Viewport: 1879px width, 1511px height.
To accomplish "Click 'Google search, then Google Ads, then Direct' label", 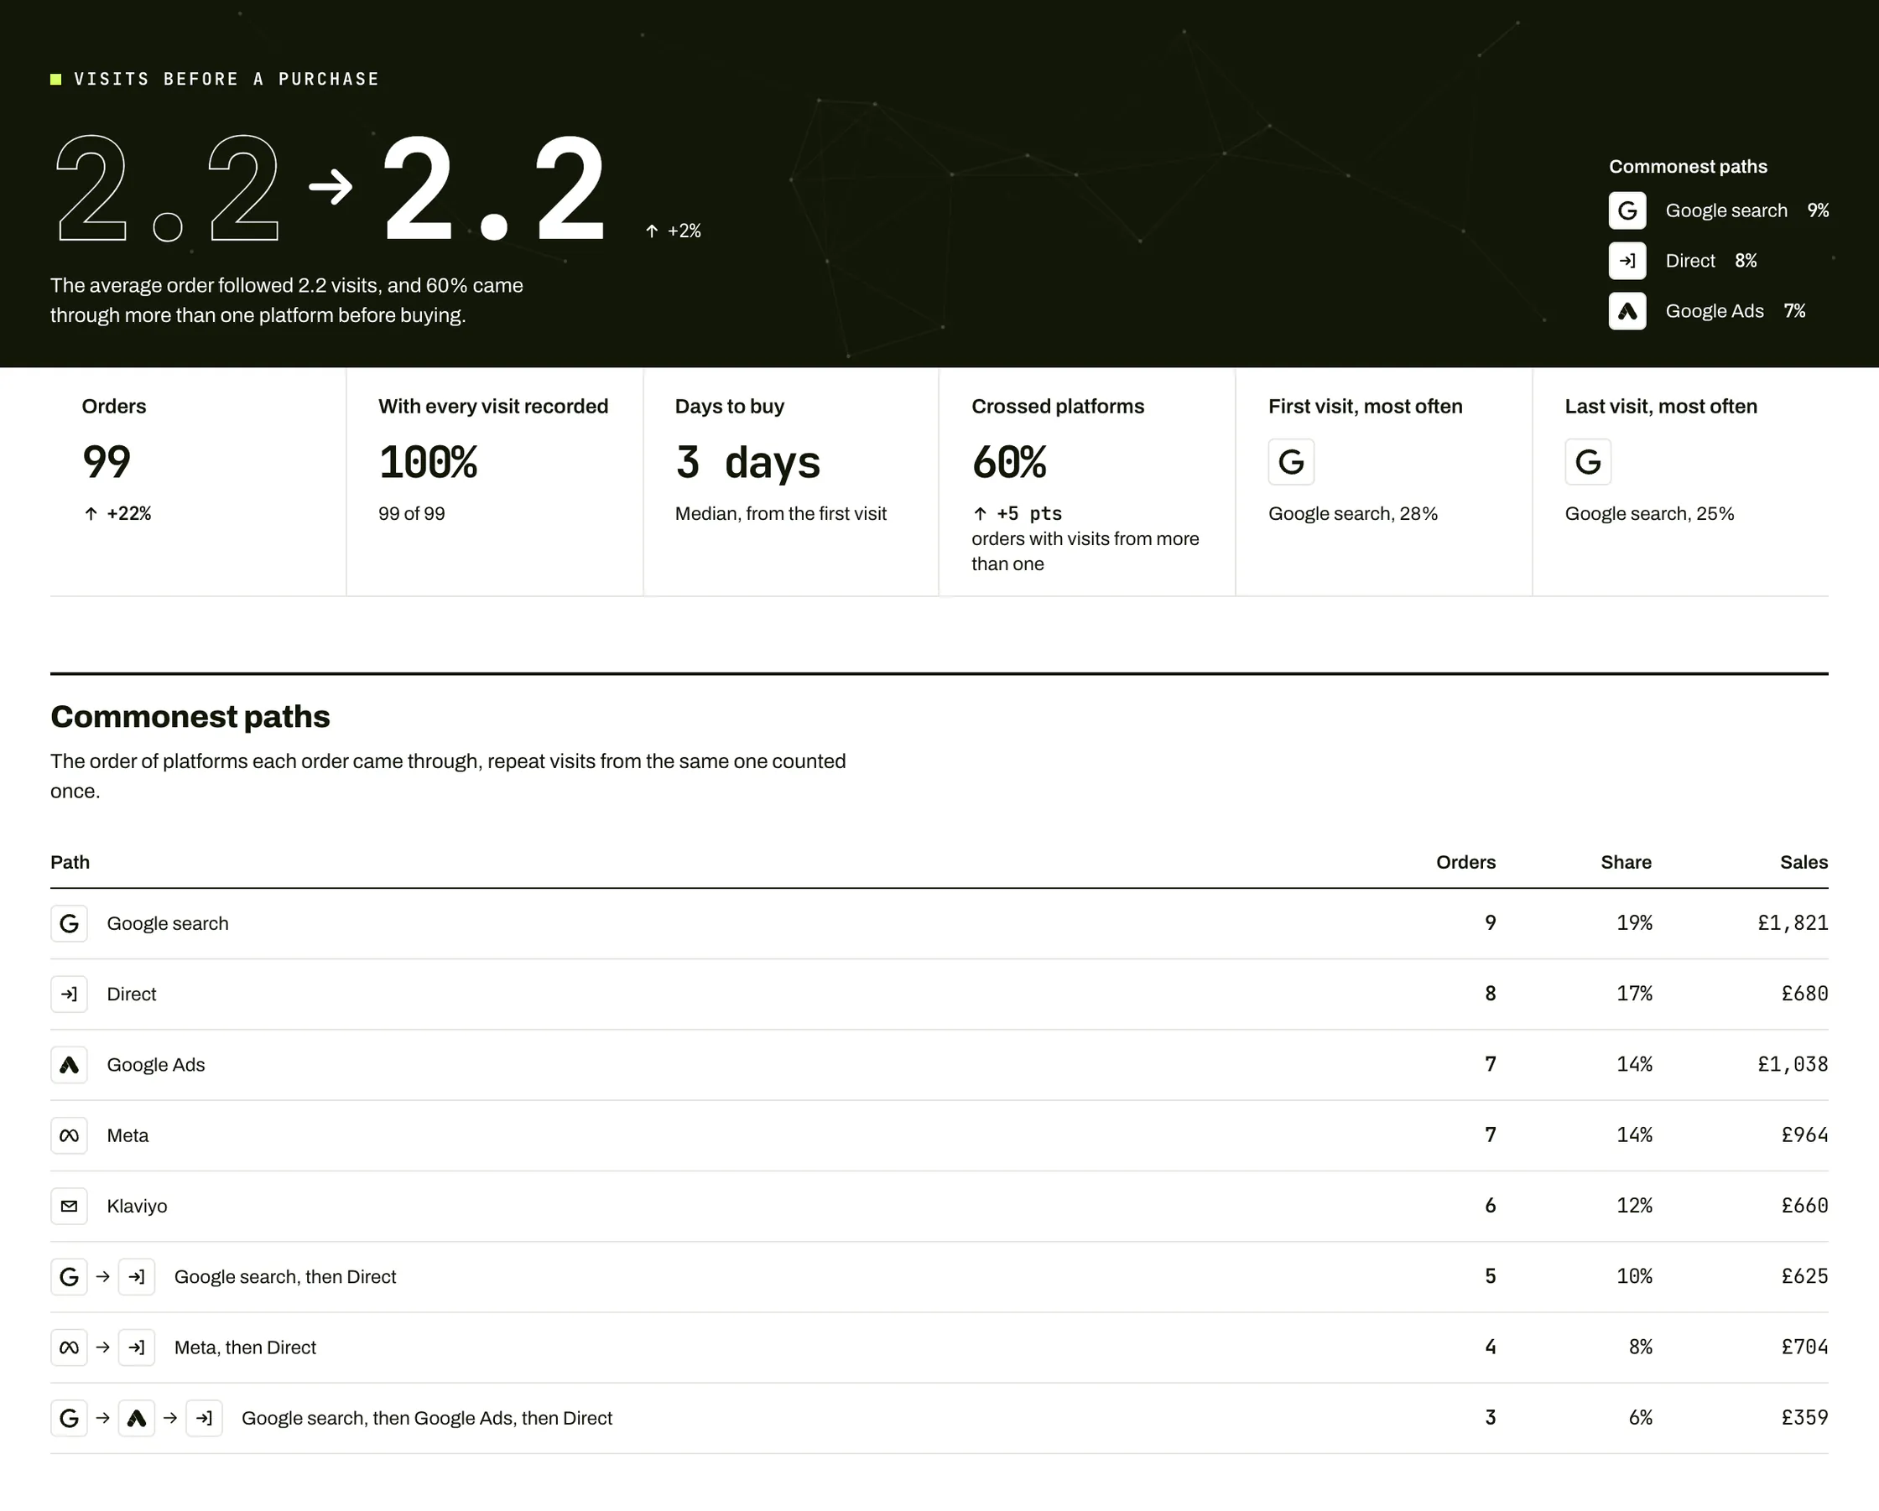I will [x=427, y=1418].
